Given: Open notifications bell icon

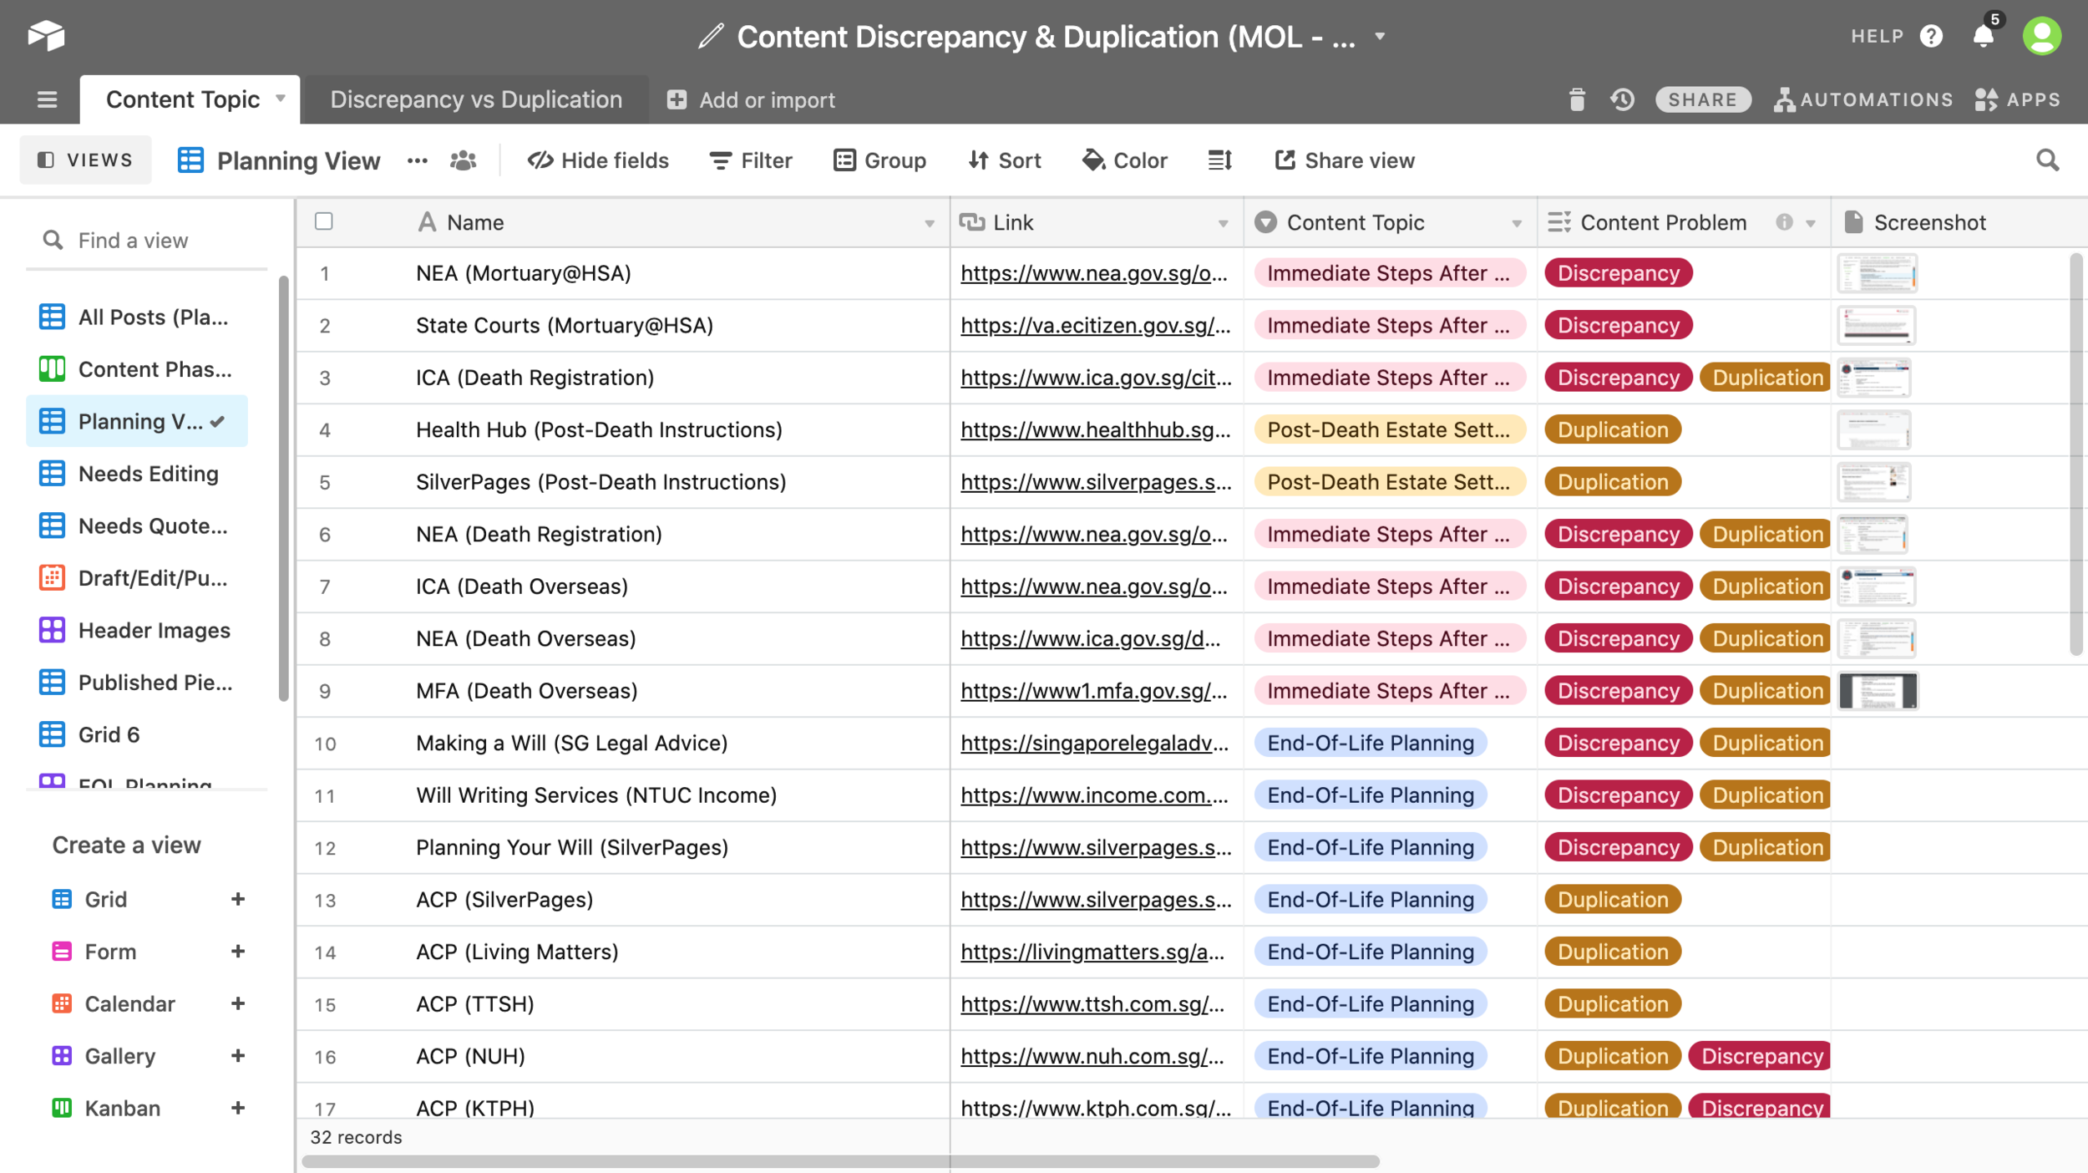Looking at the screenshot, I should 1984,36.
